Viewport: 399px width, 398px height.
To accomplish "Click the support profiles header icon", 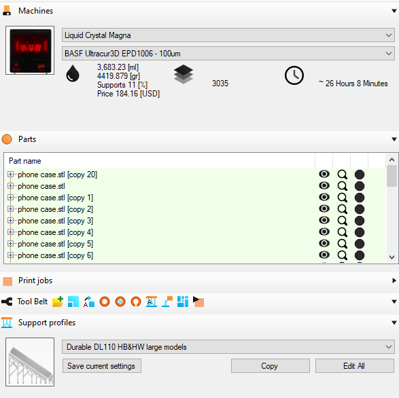I will (7, 323).
